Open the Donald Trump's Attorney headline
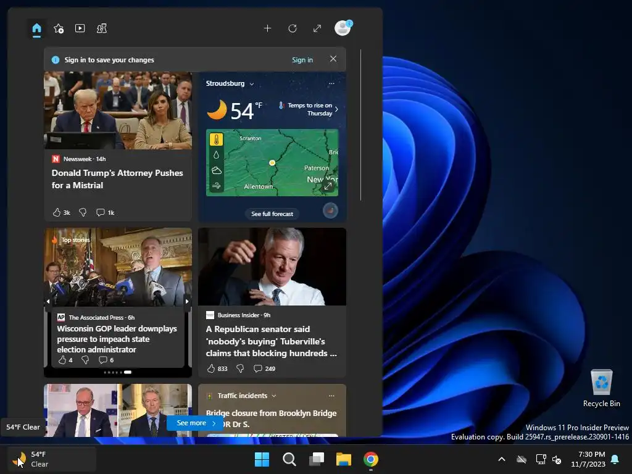Image resolution: width=632 pixels, height=474 pixels. tap(117, 179)
